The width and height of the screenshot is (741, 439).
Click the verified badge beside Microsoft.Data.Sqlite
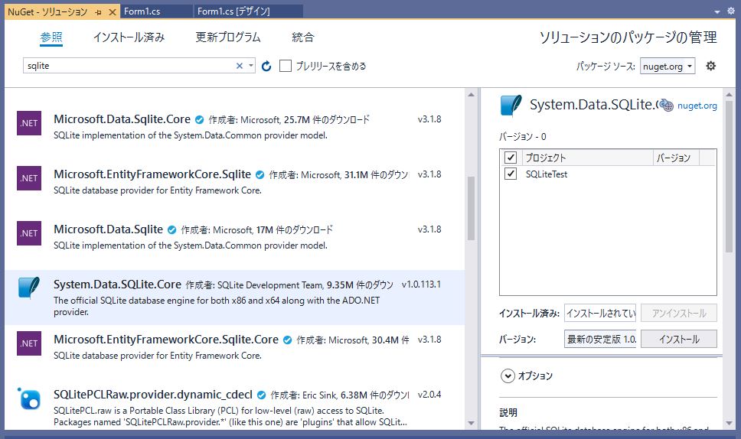click(172, 230)
